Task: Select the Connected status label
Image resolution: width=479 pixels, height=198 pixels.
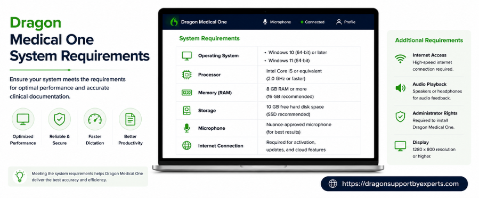Action: coord(315,22)
